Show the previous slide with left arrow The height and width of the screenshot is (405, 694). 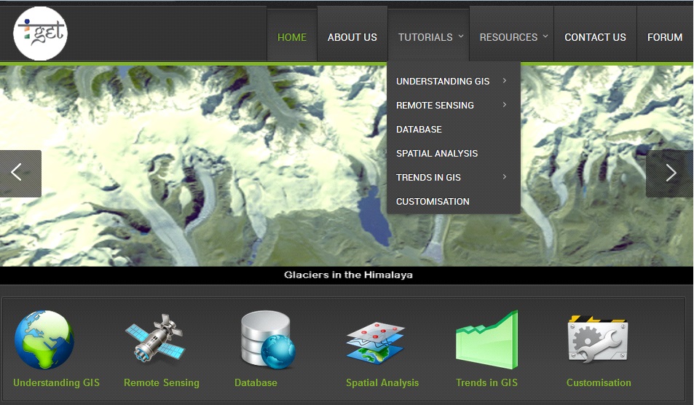tap(20, 173)
